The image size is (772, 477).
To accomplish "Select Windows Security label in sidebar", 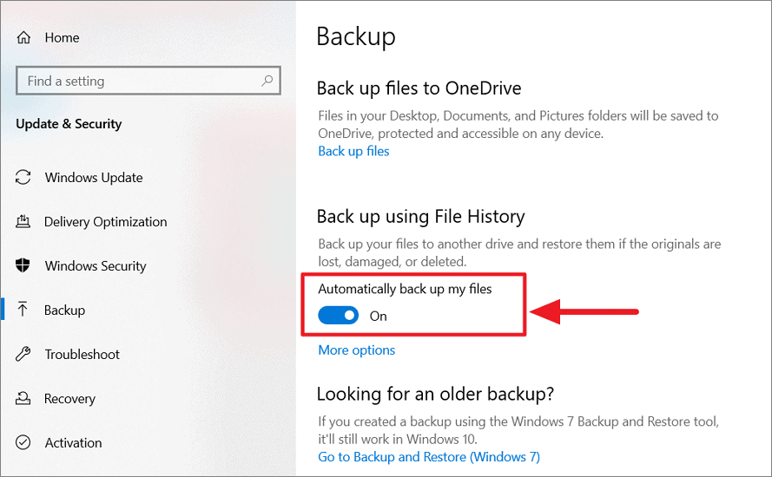I will tap(96, 266).
